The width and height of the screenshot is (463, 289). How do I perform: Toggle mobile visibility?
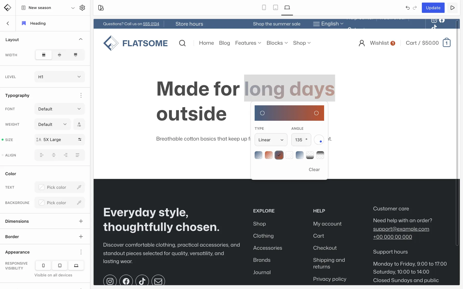point(43,265)
